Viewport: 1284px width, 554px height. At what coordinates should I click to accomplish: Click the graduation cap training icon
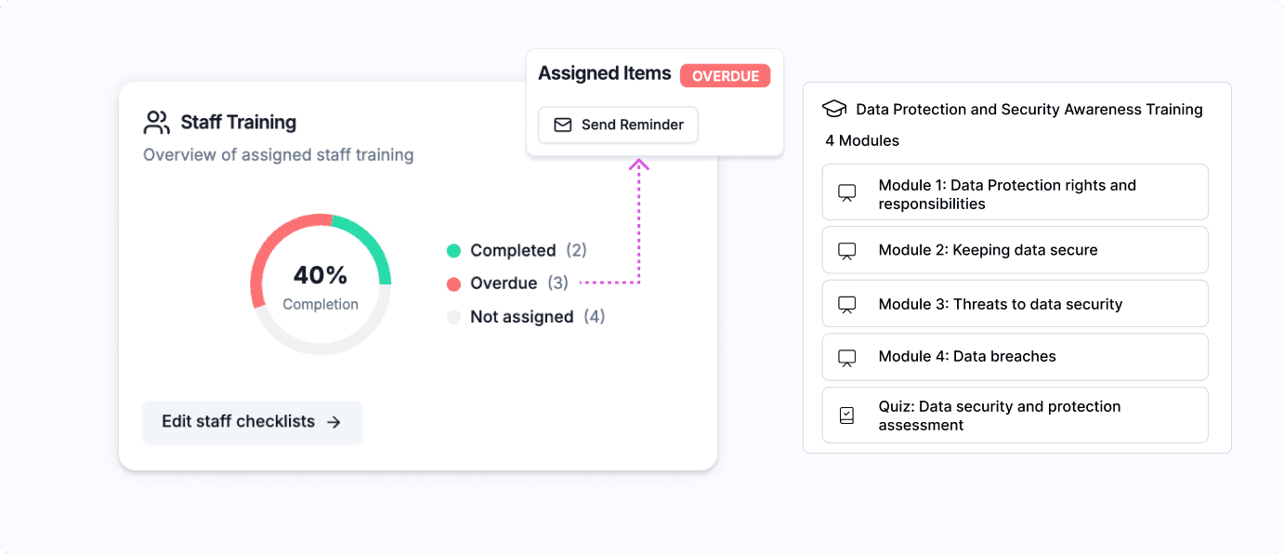click(834, 110)
